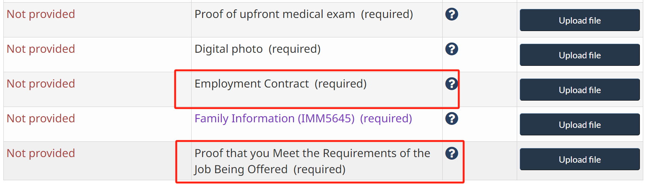647x184 pixels.
Task: Open help for Proof of upfront medical exam
Action: tap(451, 14)
